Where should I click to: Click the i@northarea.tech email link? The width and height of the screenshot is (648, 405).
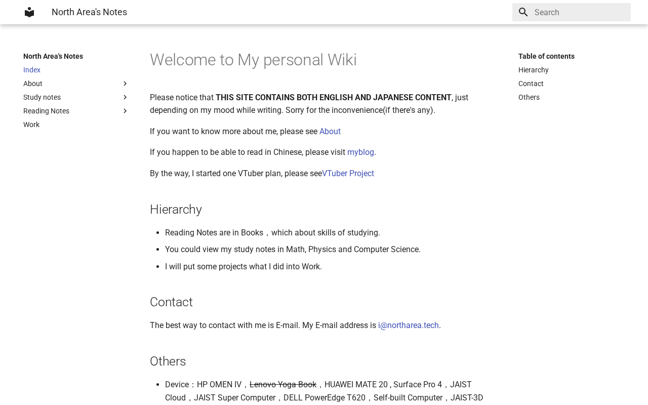409,326
